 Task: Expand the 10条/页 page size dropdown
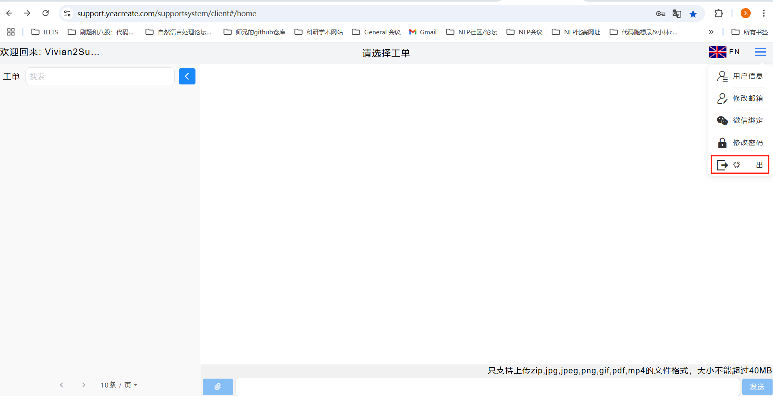119,385
